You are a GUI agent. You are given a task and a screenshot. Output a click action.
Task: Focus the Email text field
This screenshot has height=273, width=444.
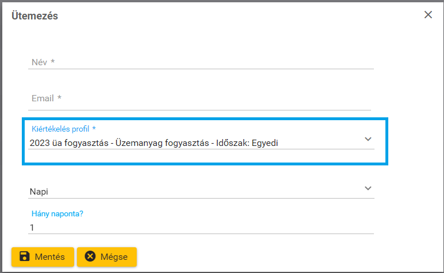[201, 98]
